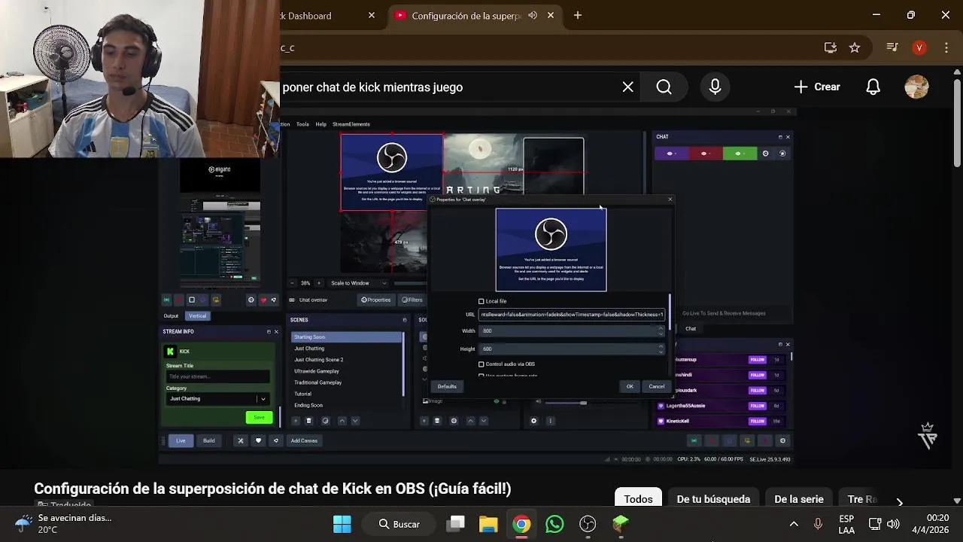Viewport: 963px width, 542px height.
Task: Open Properties for Chat overlay source
Action: coord(376,300)
